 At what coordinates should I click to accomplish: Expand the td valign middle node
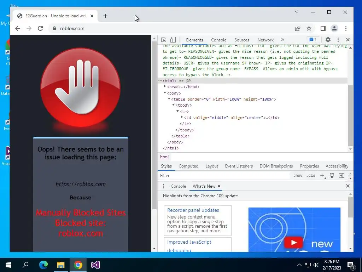[182, 117]
